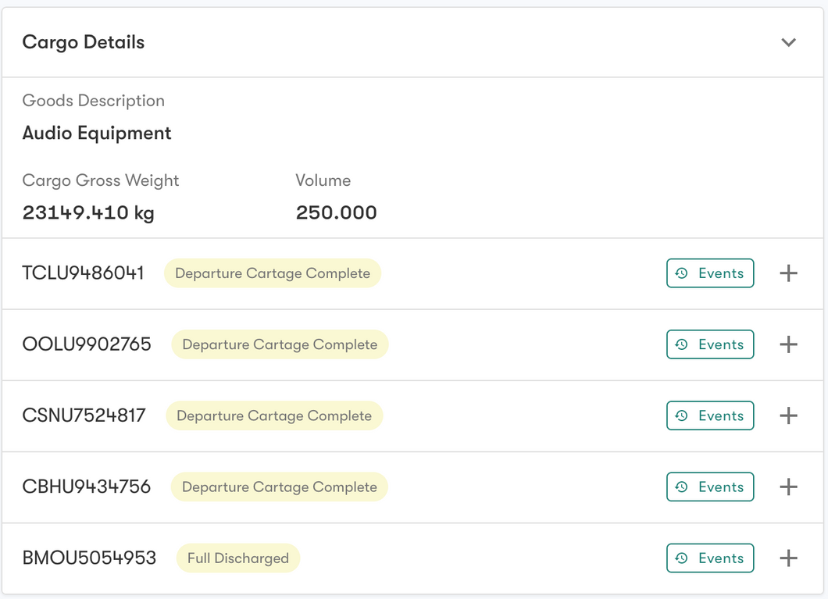
Task: Expand container CSNU7524817 with plus icon
Action: [788, 415]
